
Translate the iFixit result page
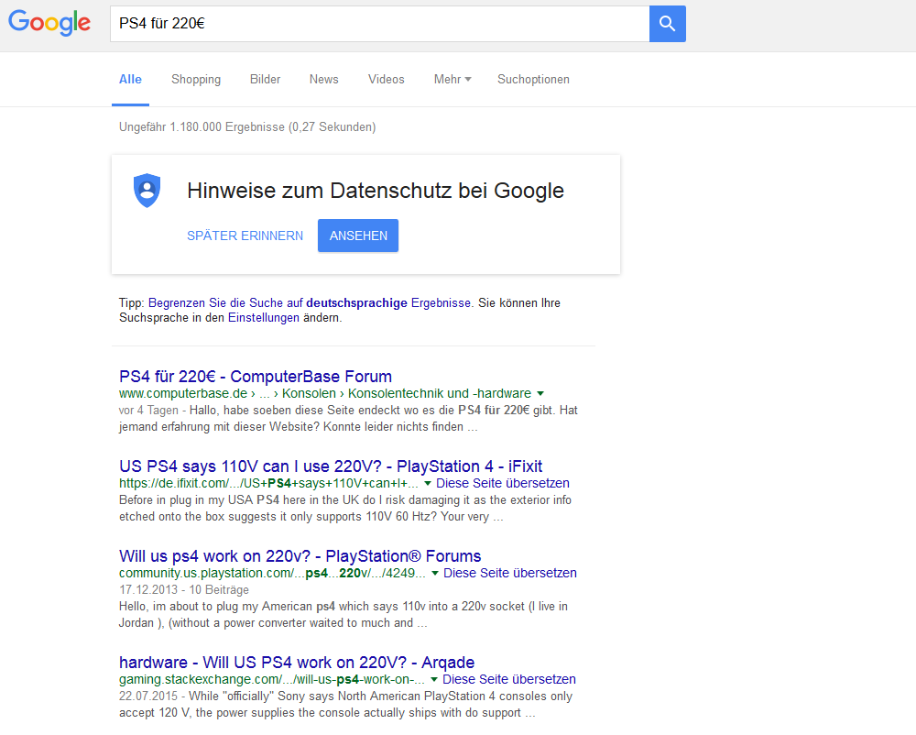502,483
